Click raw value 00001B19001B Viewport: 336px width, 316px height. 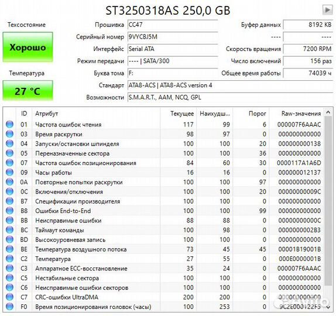tap(300, 249)
